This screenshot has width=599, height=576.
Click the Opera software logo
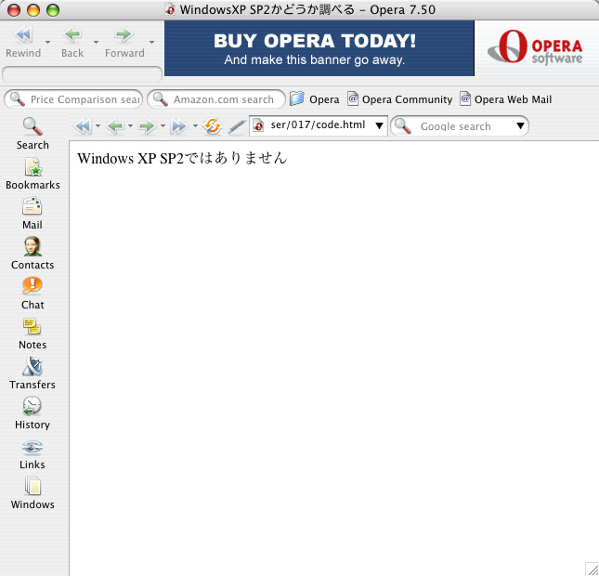tap(535, 47)
